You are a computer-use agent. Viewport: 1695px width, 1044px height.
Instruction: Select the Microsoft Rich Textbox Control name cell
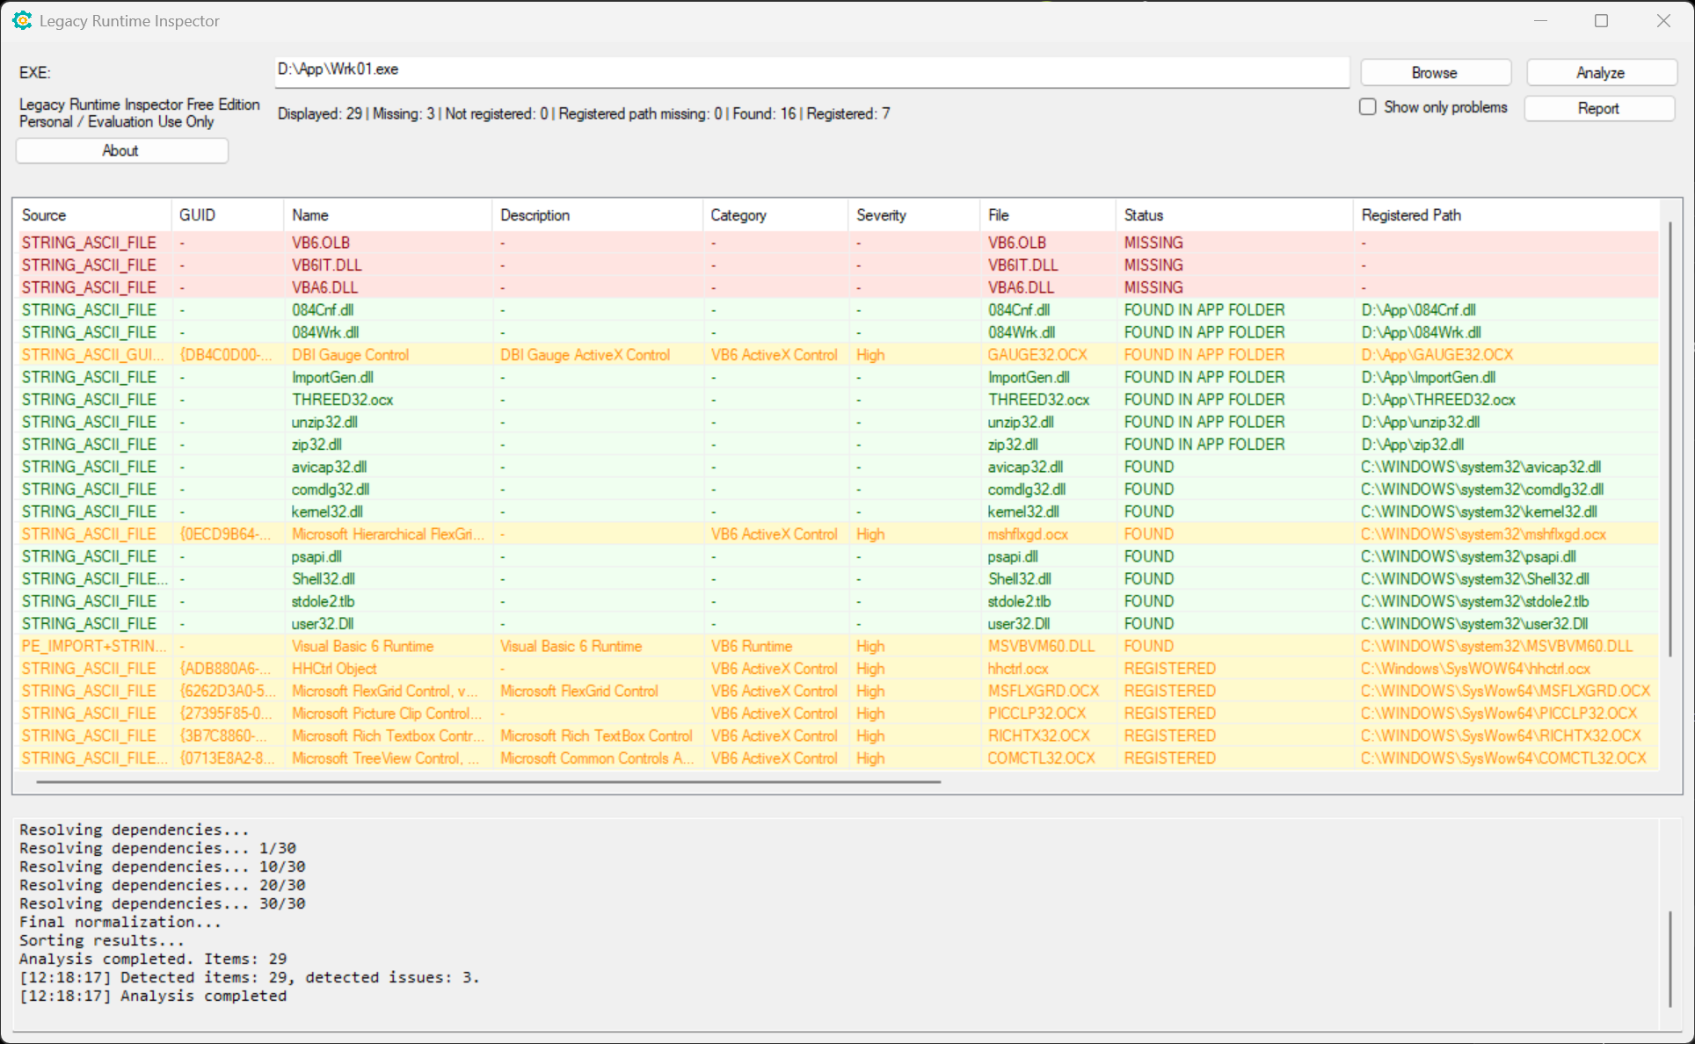coord(388,736)
